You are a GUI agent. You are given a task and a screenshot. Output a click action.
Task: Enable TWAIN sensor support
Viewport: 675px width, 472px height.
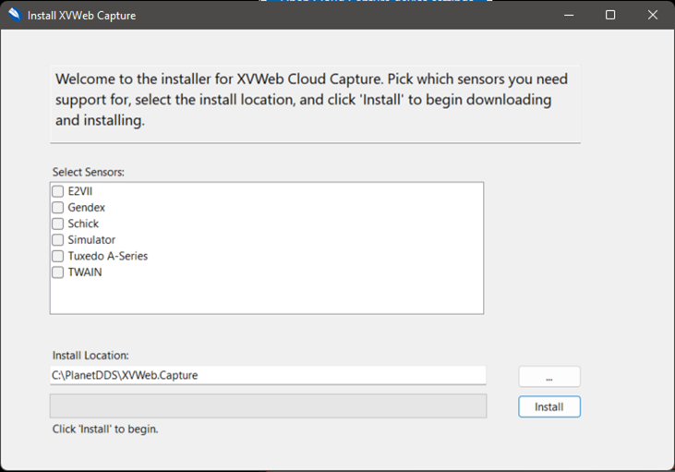pyautogui.click(x=58, y=272)
